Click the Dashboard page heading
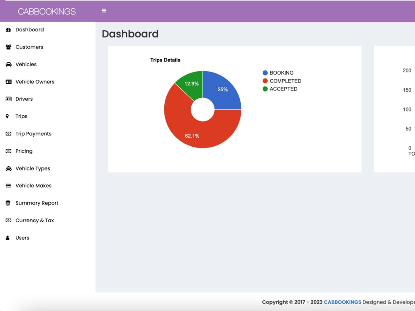415x311 pixels. coord(130,34)
